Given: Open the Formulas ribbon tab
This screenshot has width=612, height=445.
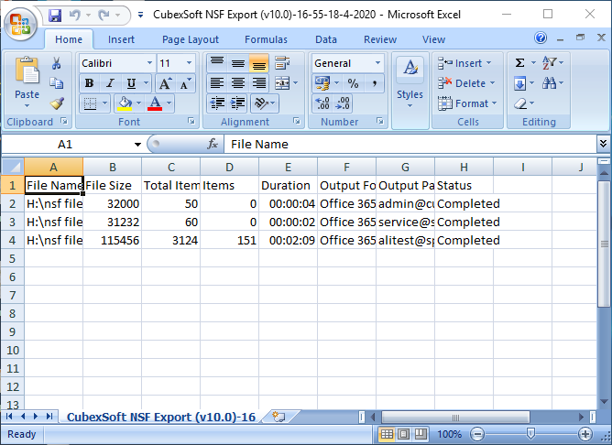Looking at the screenshot, I should (x=266, y=39).
